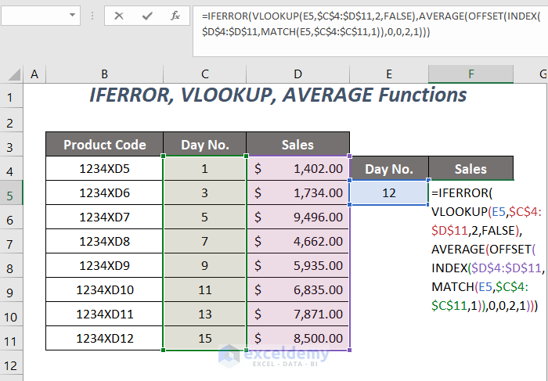548x381 pixels.
Task: Select the sales cell showing 9,496.00
Action: (x=297, y=217)
